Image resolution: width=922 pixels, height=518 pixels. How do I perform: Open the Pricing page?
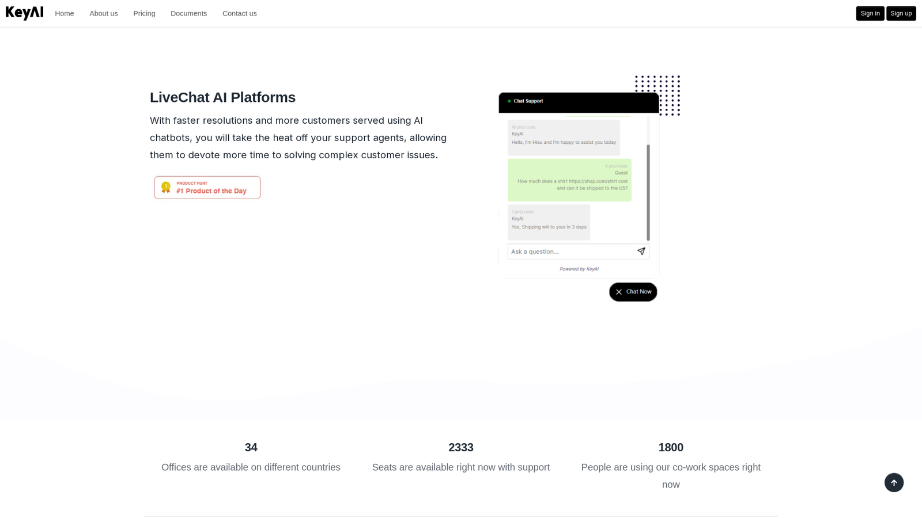pos(144,13)
